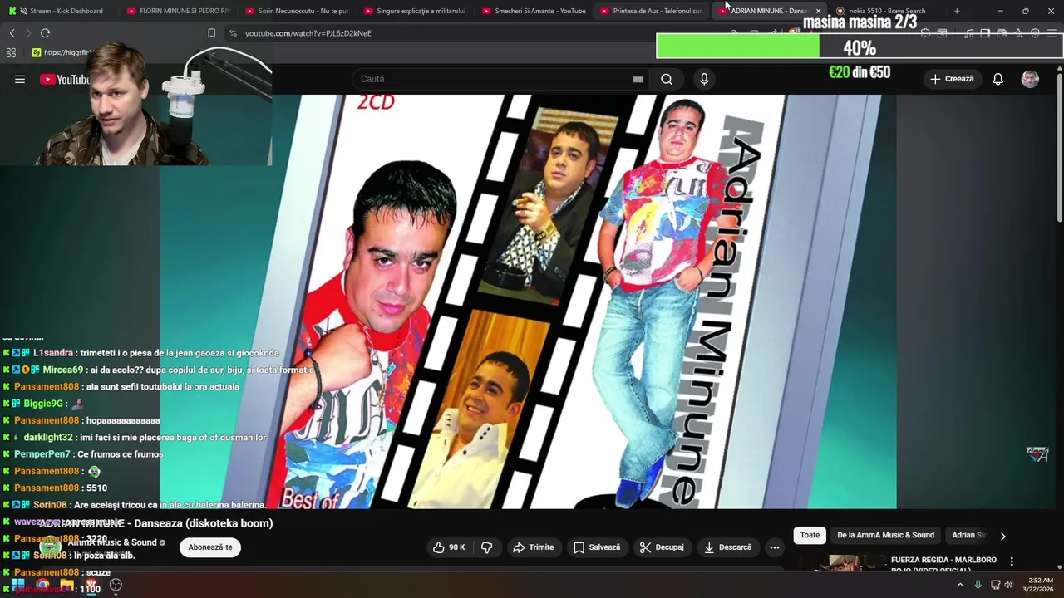Open the Brave Leo AI toolbar icon
The height and width of the screenshot is (598, 1064).
(1018, 33)
